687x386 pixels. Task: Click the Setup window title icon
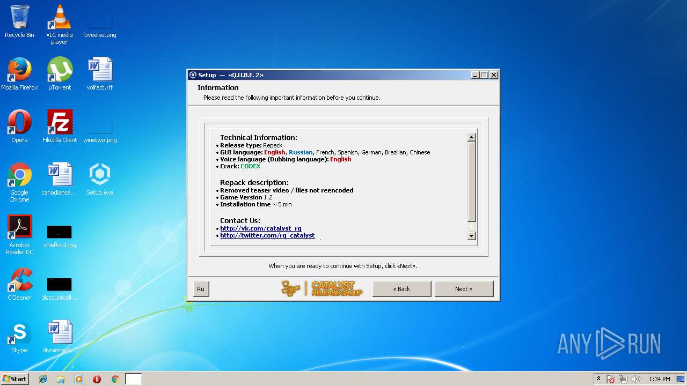(193, 75)
